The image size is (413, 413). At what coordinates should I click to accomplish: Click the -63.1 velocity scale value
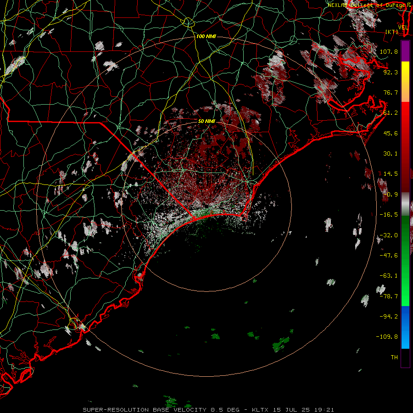[x=389, y=276]
